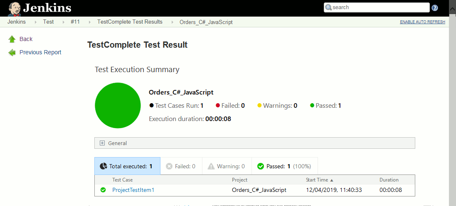Expand the General section plus icon
Screen dimensions: 456x206
102,143
